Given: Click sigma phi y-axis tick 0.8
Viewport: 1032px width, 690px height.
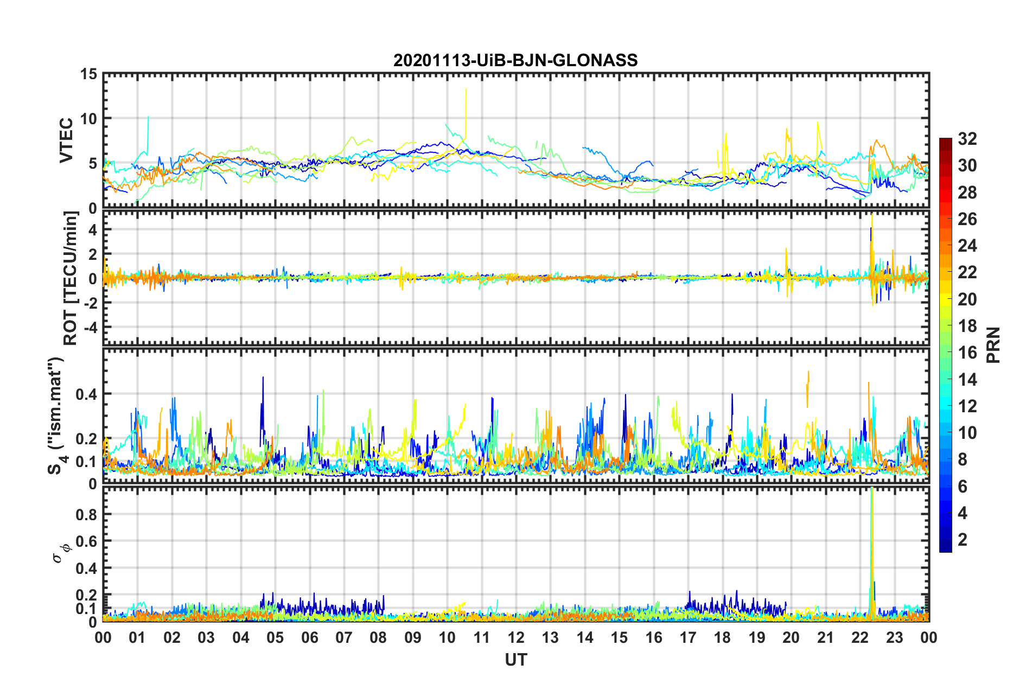Looking at the screenshot, I should tap(86, 514).
